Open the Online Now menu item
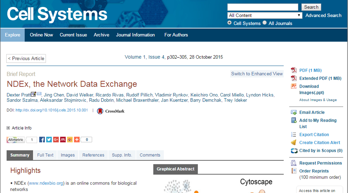 tap(41, 35)
